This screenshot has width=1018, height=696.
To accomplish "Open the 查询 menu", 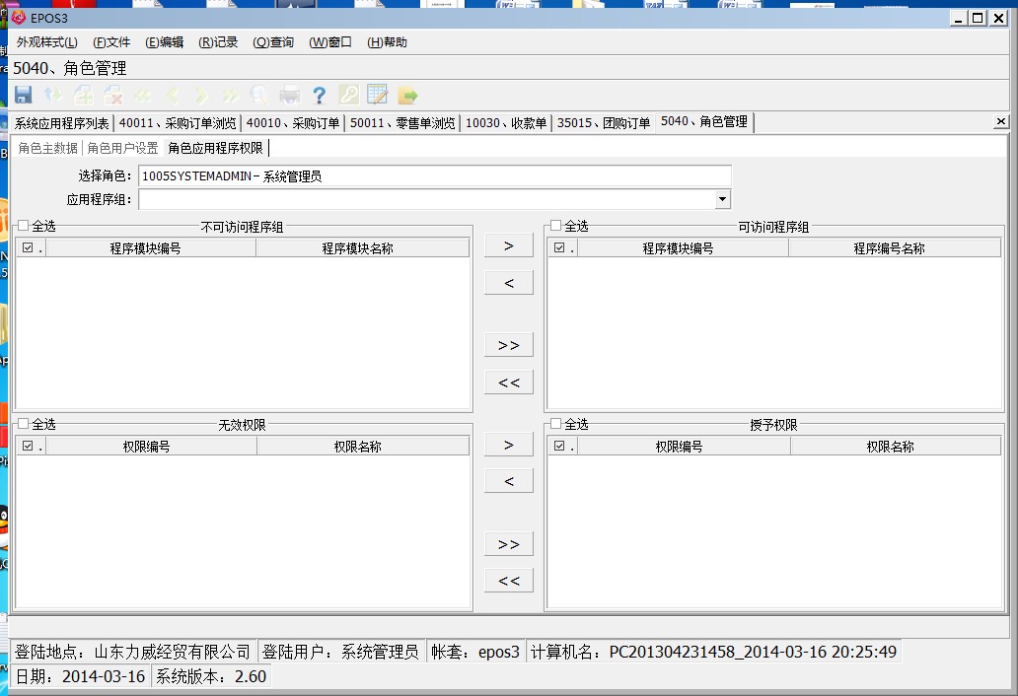I will 273,42.
